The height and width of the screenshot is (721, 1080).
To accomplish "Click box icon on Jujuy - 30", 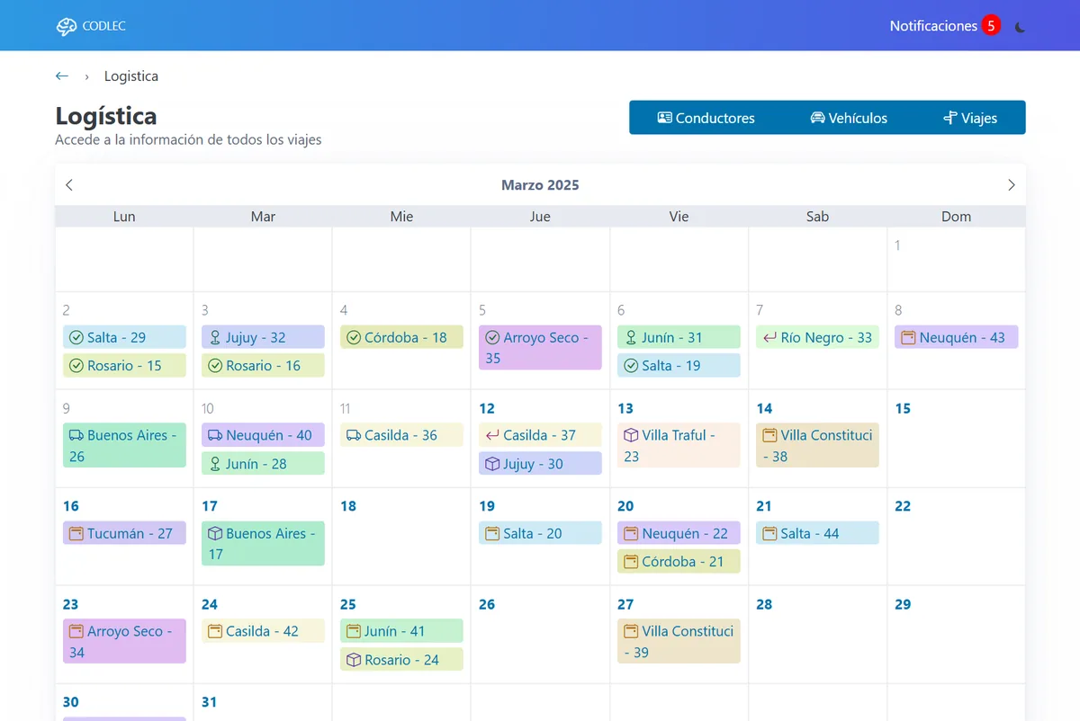I will 492,464.
